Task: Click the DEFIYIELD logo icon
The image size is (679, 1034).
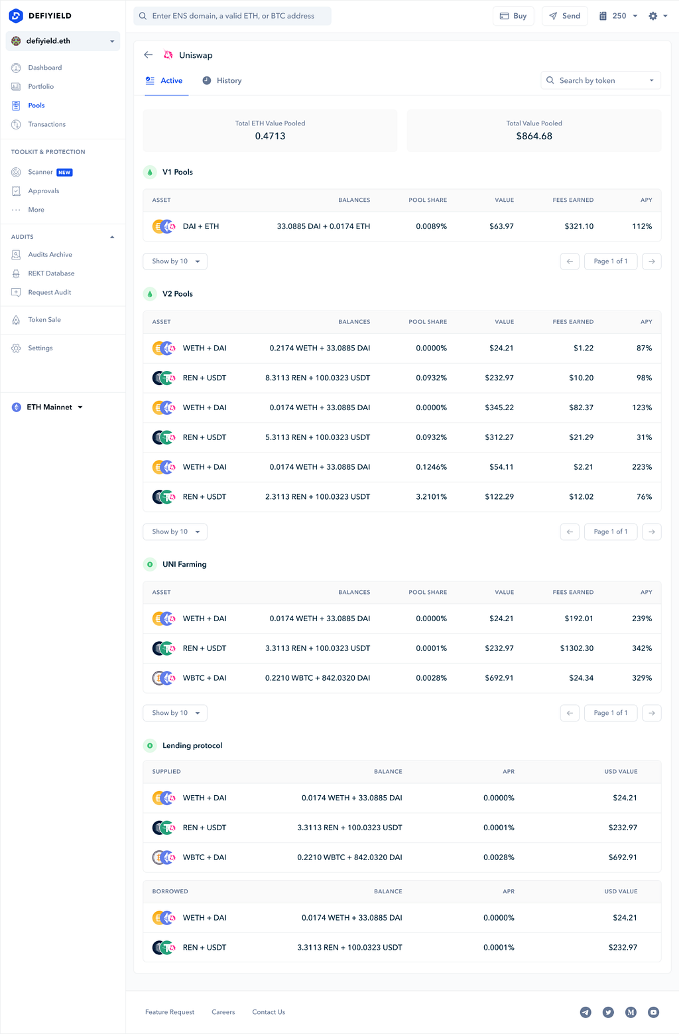Action: (16, 15)
